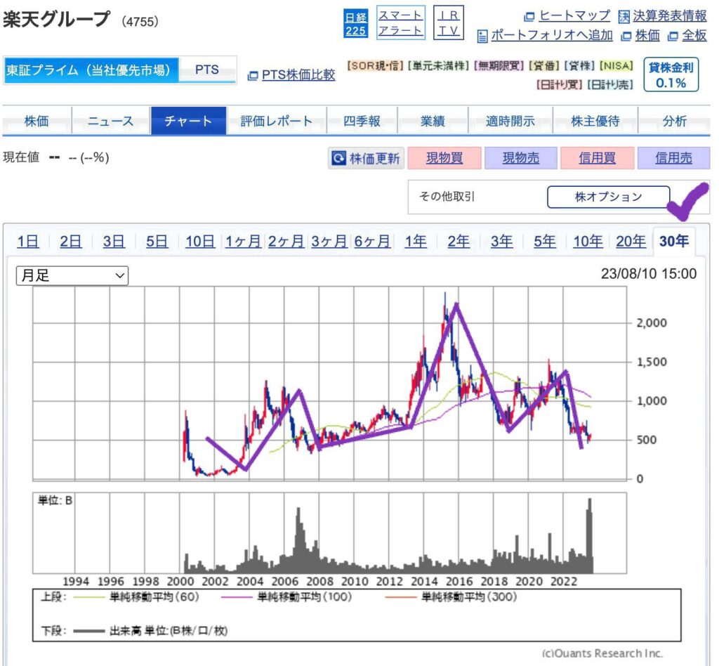The width and height of the screenshot is (719, 666).
Task: Select the 3年 chart period
Action: tap(501, 241)
